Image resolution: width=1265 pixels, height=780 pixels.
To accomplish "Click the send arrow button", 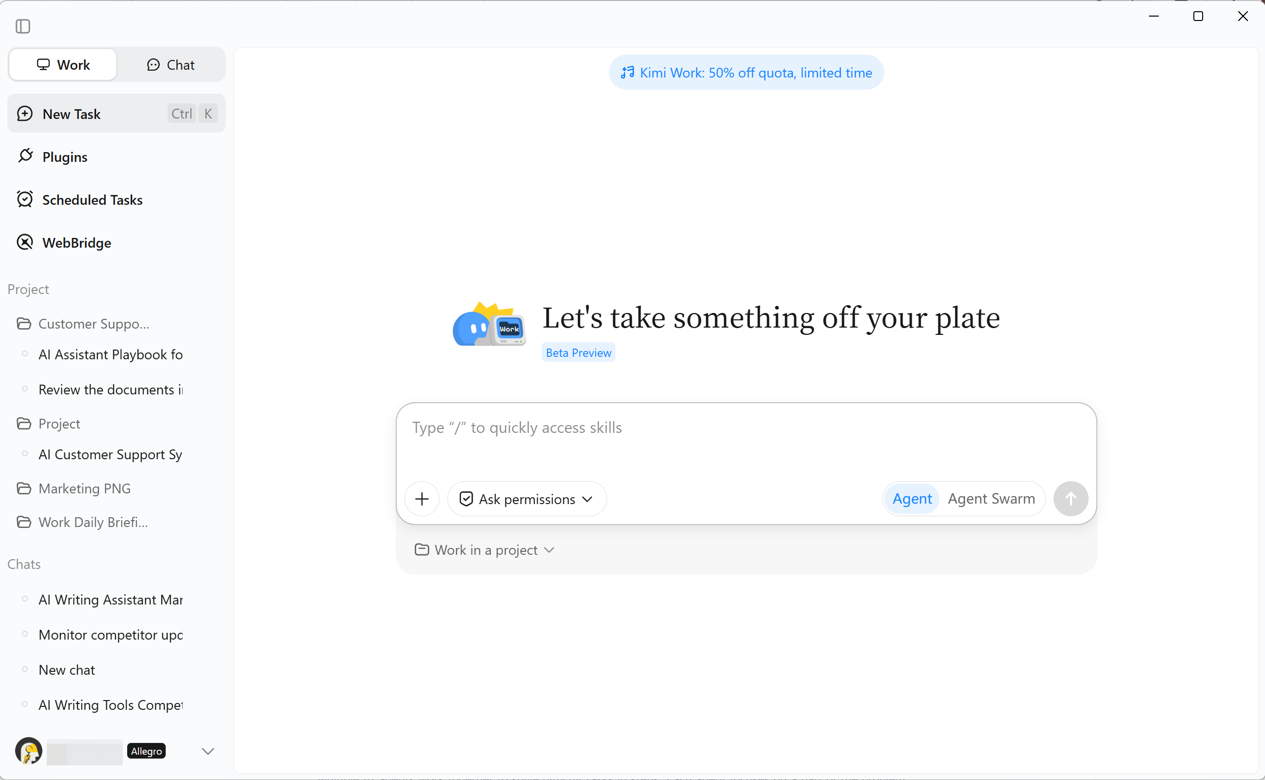I will pos(1071,499).
